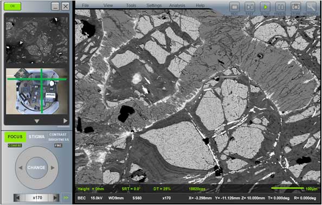Enable FINE adjustment step

click(59, 145)
